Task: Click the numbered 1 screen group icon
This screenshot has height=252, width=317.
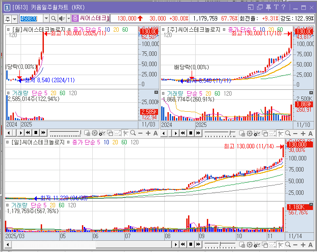Action: 7,8
